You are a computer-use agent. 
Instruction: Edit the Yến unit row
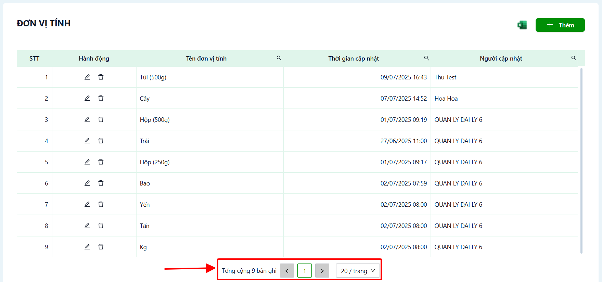87,204
